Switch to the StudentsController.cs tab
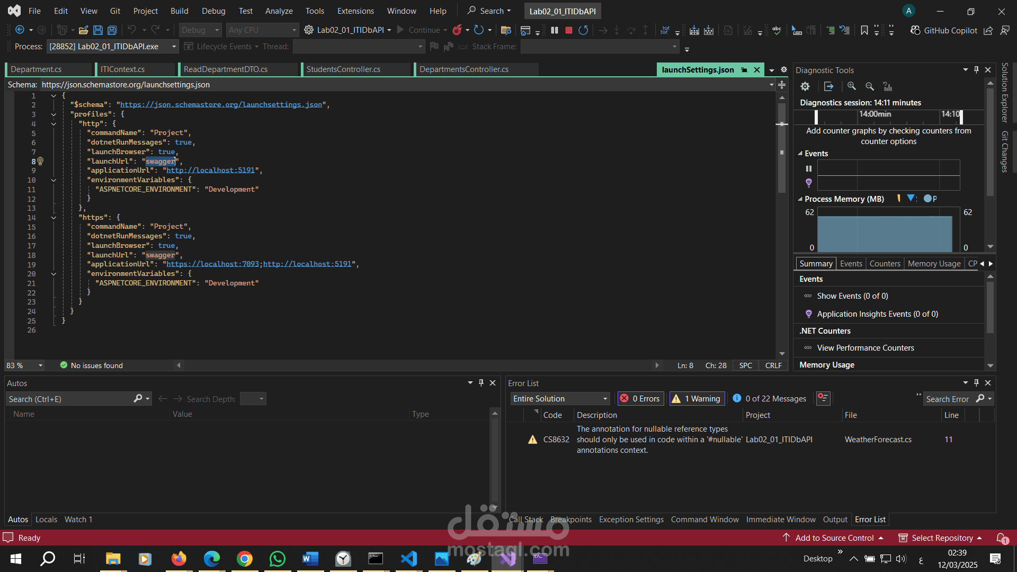Image resolution: width=1017 pixels, height=572 pixels. tap(343, 69)
